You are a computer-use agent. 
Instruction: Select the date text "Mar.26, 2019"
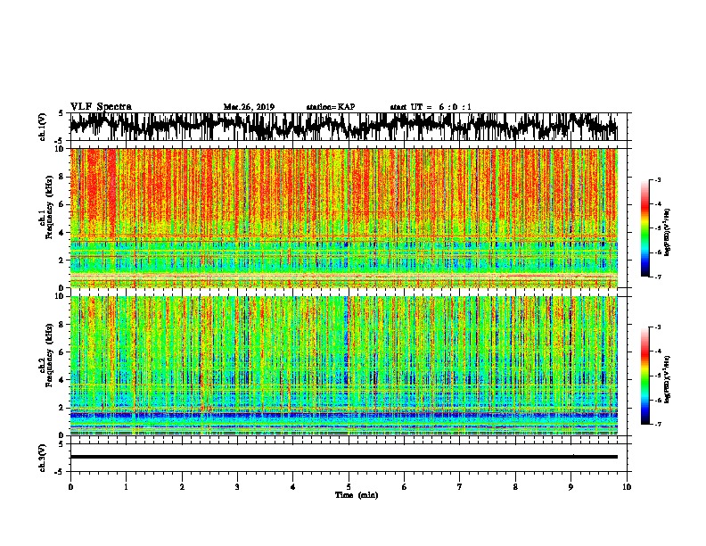point(249,107)
